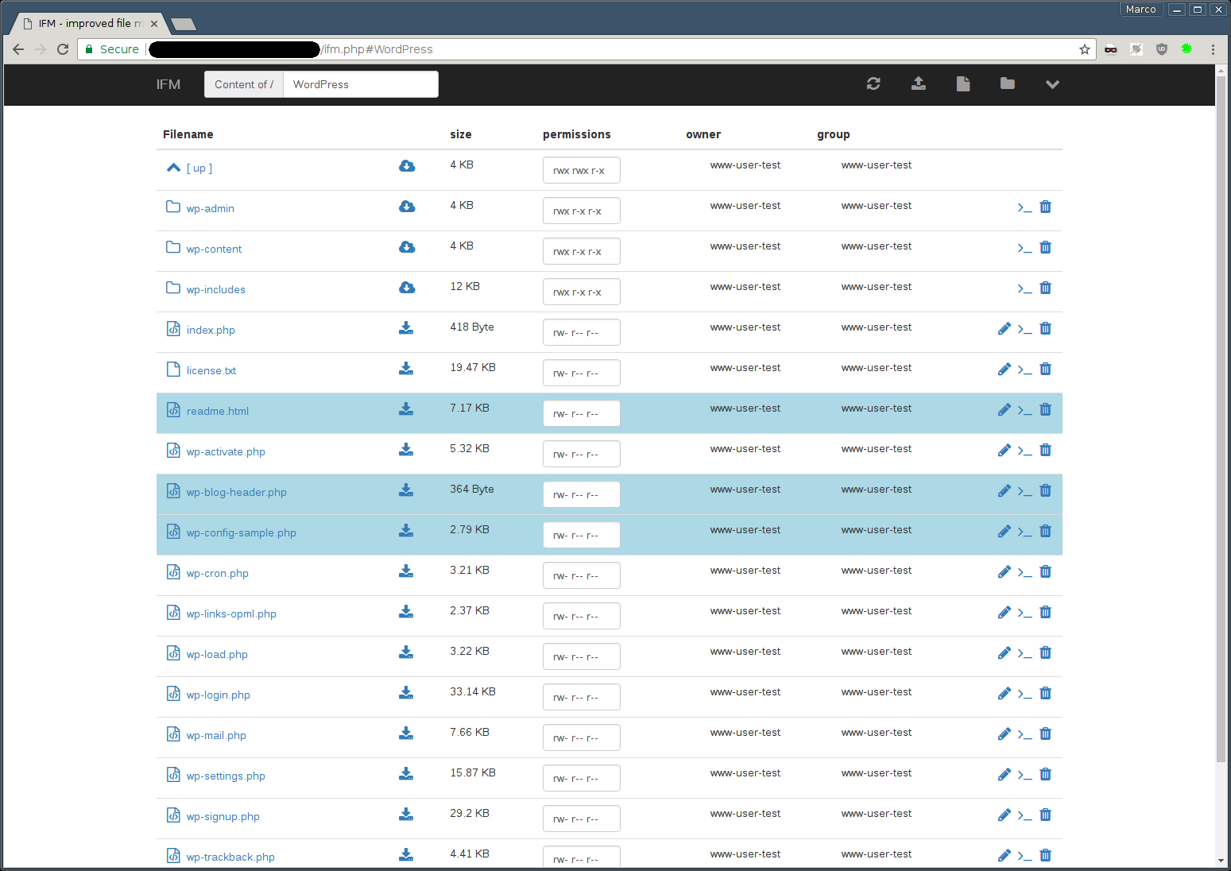Edit permissions field for [ up ] row
The image size is (1231, 871).
pos(582,170)
